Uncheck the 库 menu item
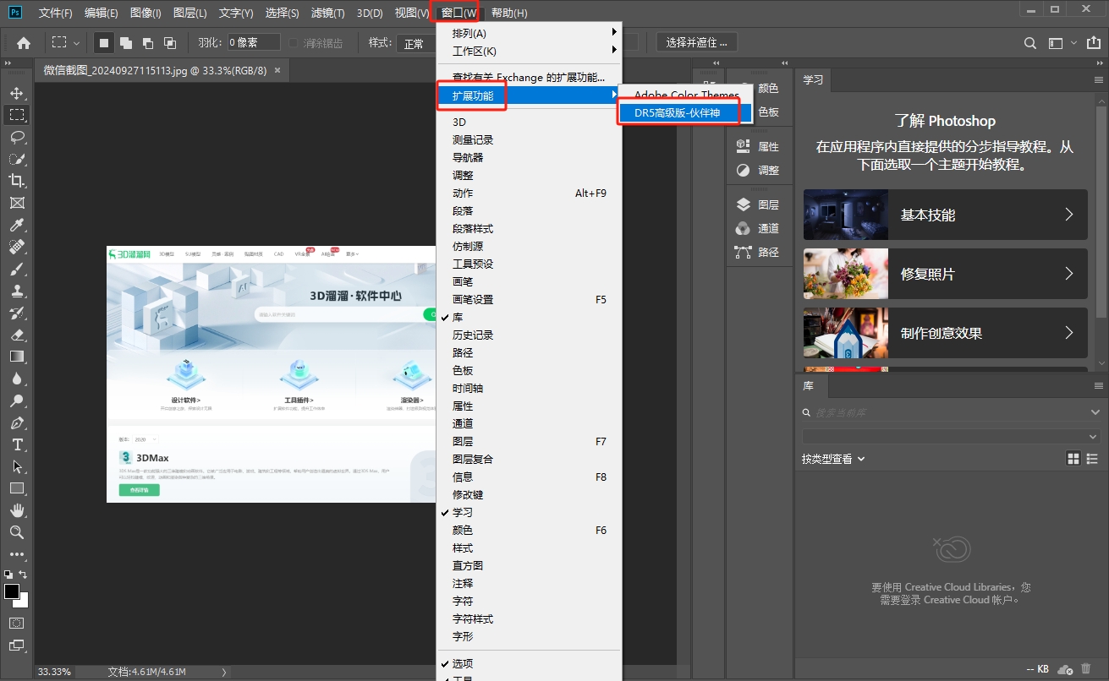Screen dimensions: 1109x681 458,318
